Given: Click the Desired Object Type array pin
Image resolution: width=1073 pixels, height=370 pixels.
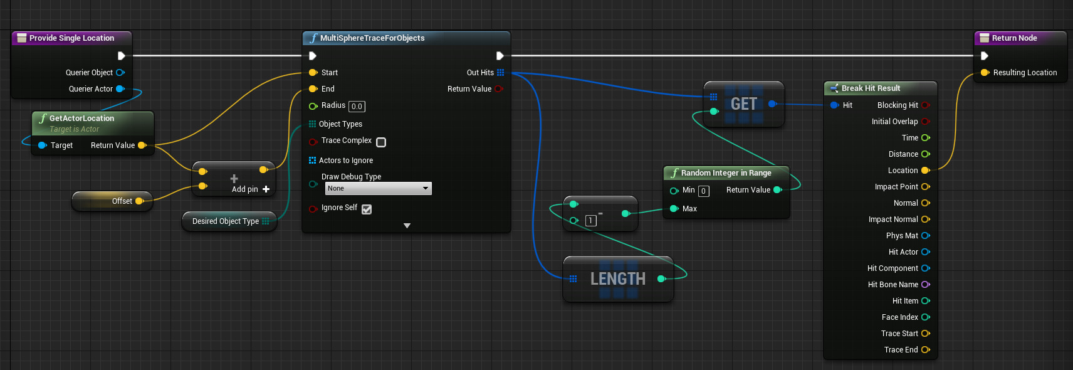Looking at the screenshot, I should pyautogui.click(x=266, y=221).
